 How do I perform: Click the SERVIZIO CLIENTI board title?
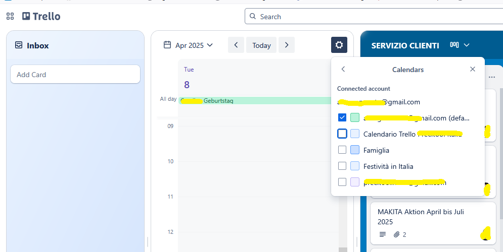(x=405, y=45)
